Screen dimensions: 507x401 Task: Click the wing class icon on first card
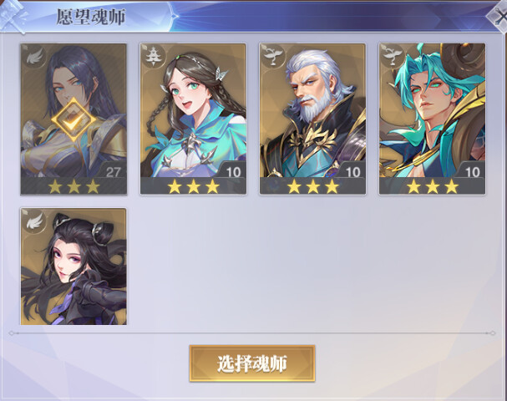34,58
